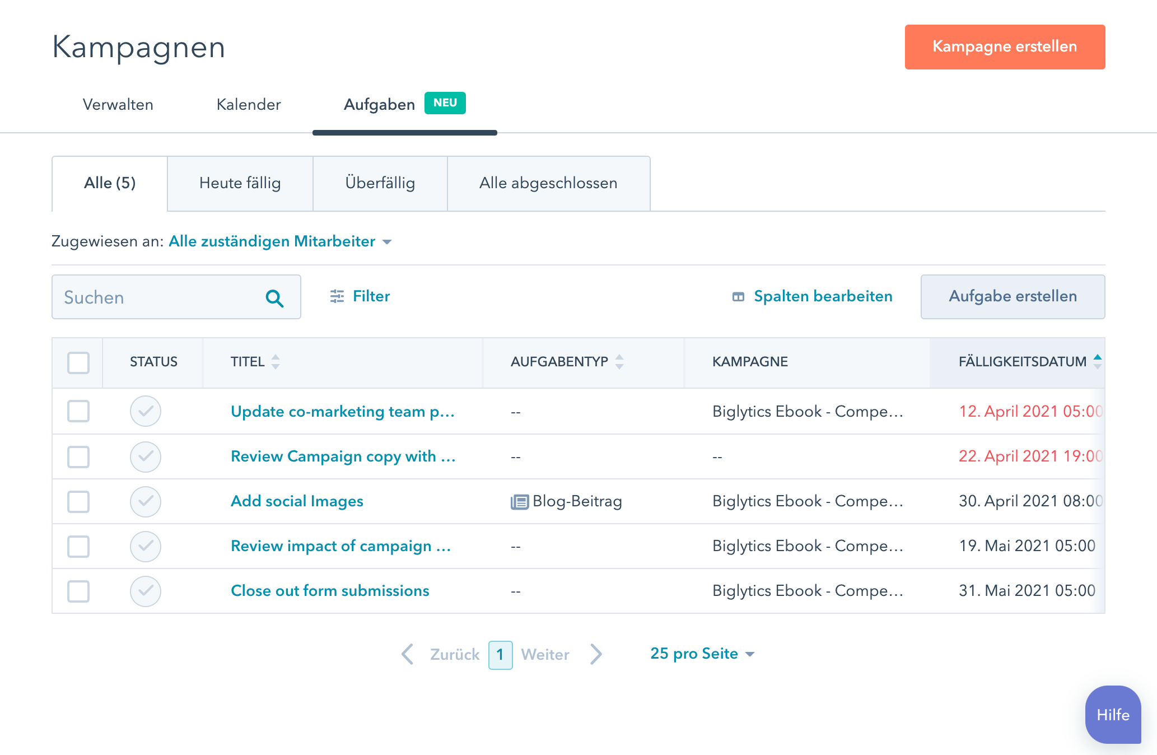Viewport: 1157px width, 755px height.
Task: Click previous page chevron arrow
Action: (408, 654)
